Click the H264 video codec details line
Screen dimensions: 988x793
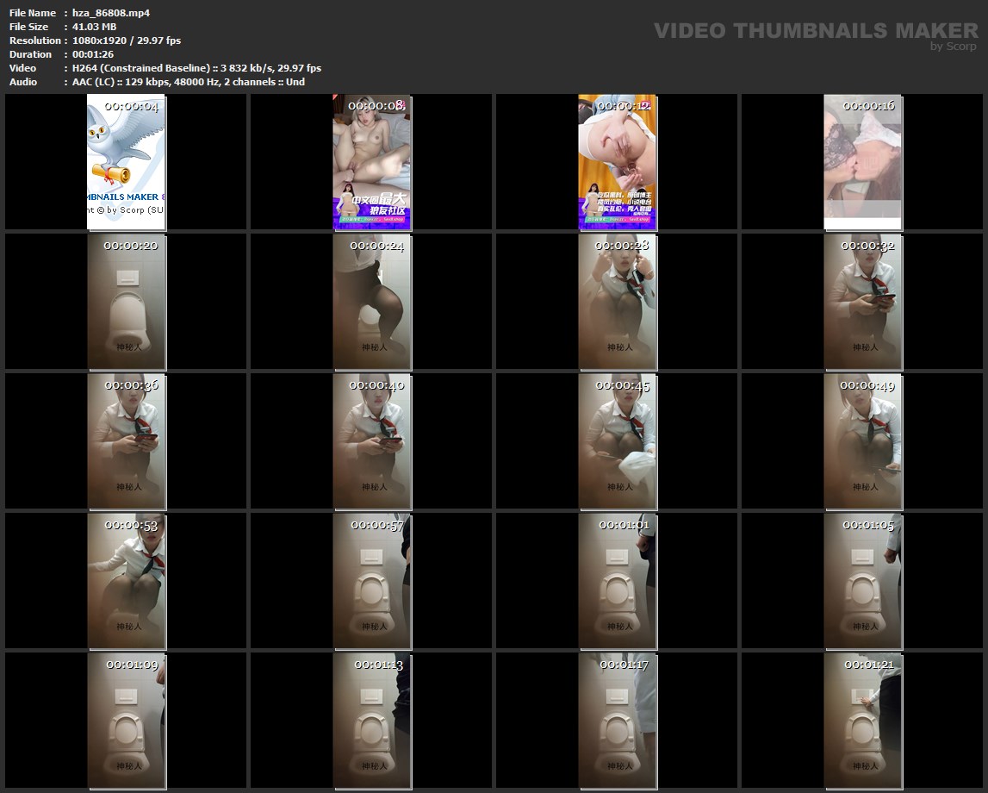pyautogui.click(x=196, y=68)
